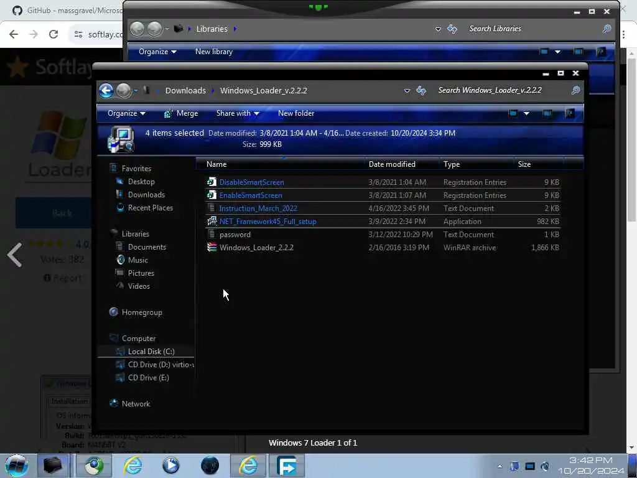This screenshot has width=637, height=478.
Task: Open Windows Media Player from taskbar
Action: pos(171,466)
